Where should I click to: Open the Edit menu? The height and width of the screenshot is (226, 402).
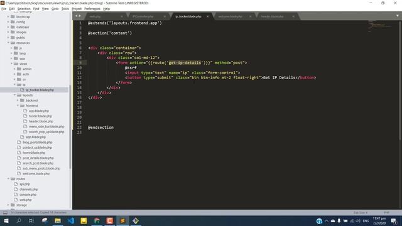coord(12,9)
